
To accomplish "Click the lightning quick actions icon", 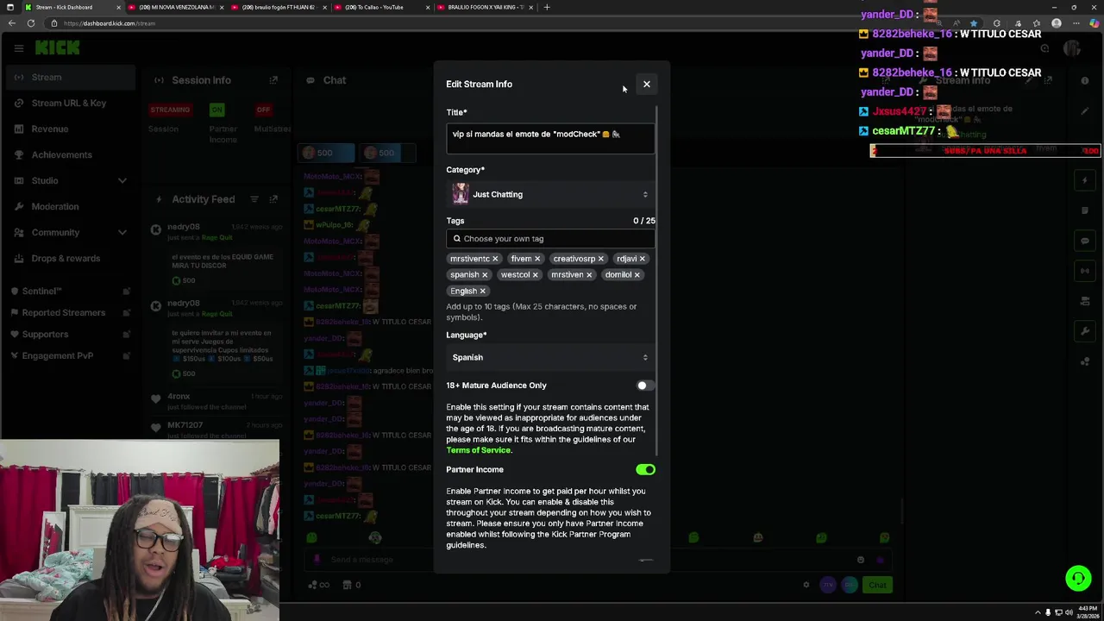I will click(1085, 180).
